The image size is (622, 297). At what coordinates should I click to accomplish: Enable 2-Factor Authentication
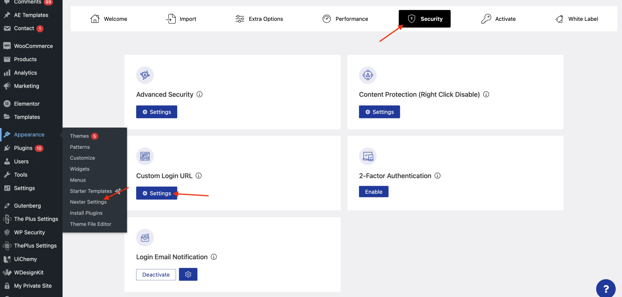click(373, 192)
